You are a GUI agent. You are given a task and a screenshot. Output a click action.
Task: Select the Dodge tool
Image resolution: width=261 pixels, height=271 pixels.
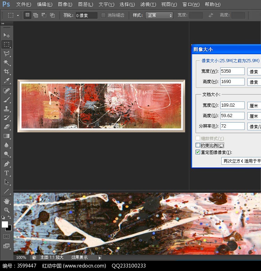[7, 154]
